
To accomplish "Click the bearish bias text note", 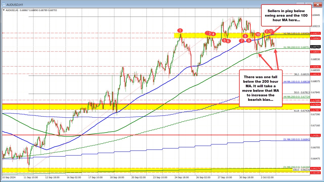I will 261,88.
